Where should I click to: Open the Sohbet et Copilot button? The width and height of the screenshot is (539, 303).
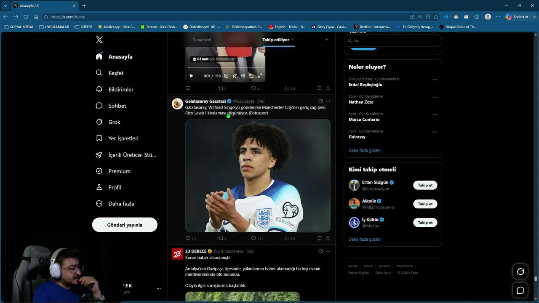tap(518, 17)
